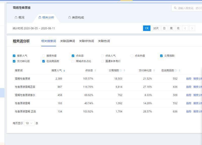The width and height of the screenshot is (202, 145).
Task: Uncheck 支付转化率 checkbox
Action: tap(14, 61)
